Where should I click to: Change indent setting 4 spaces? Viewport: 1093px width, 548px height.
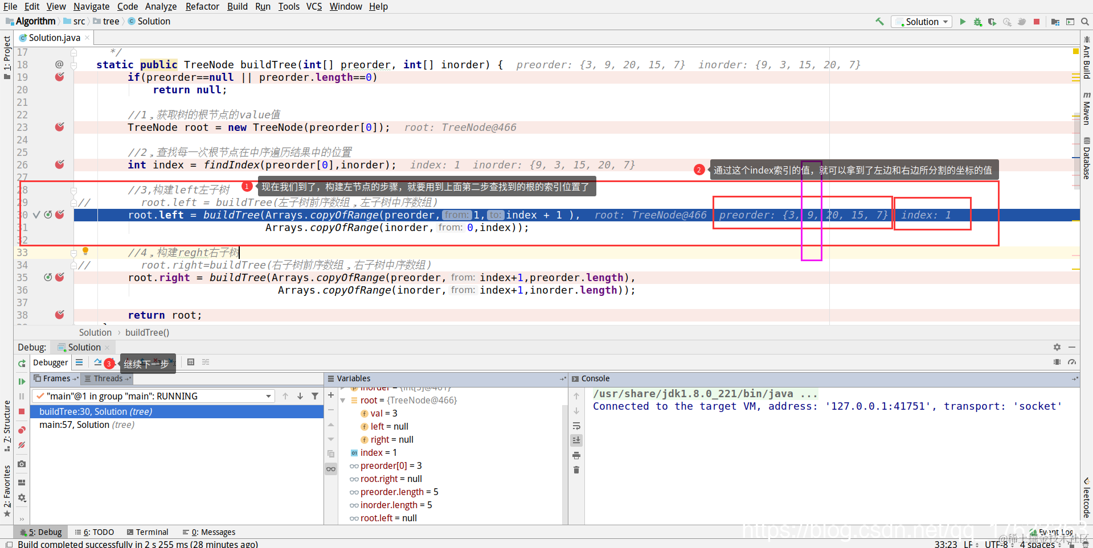click(1039, 545)
